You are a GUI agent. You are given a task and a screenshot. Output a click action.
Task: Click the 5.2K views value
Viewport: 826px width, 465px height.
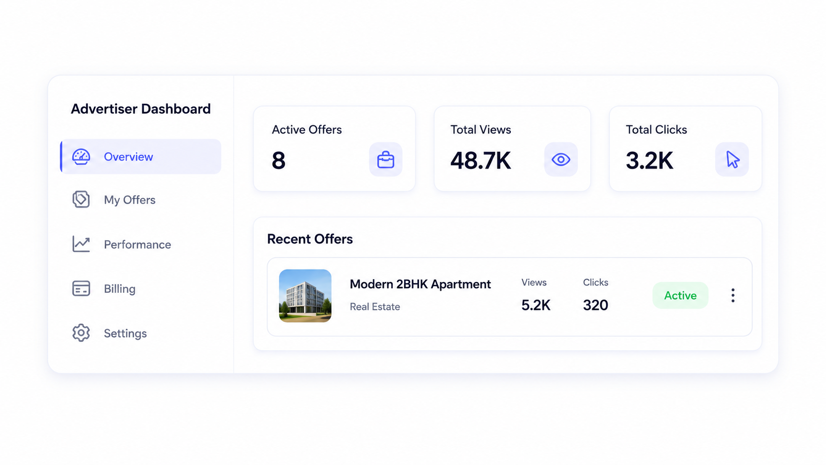click(536, 305)
